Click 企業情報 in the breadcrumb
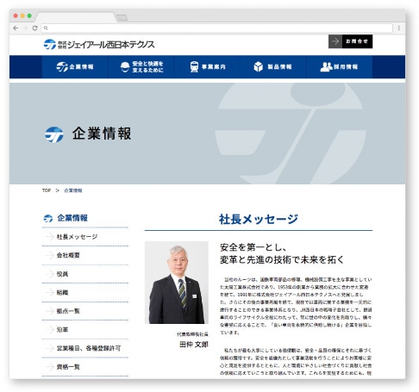This screenshot has height=392, width=419. tap(73, 190)
